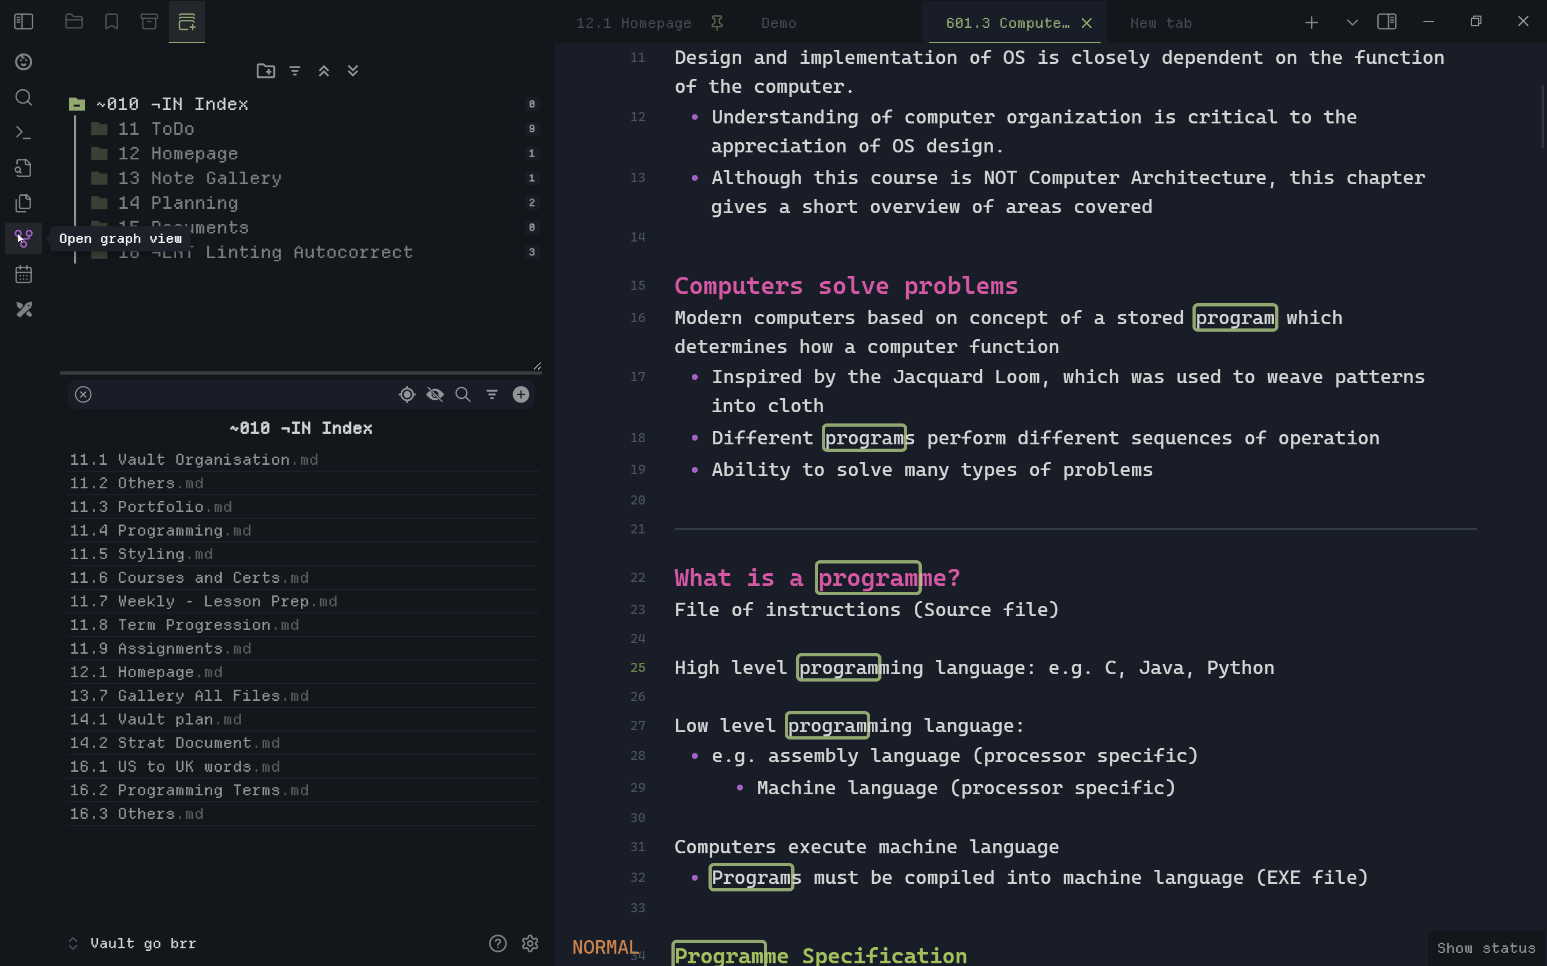Open help question mark icon

[498, 943]
